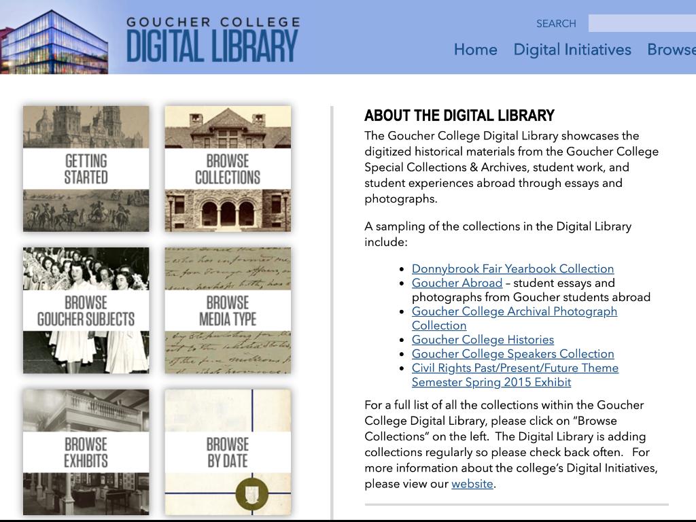This screenshot has width=696, height=522.
Task: Open the Browse Collections tile
Action: pos(228,169)
